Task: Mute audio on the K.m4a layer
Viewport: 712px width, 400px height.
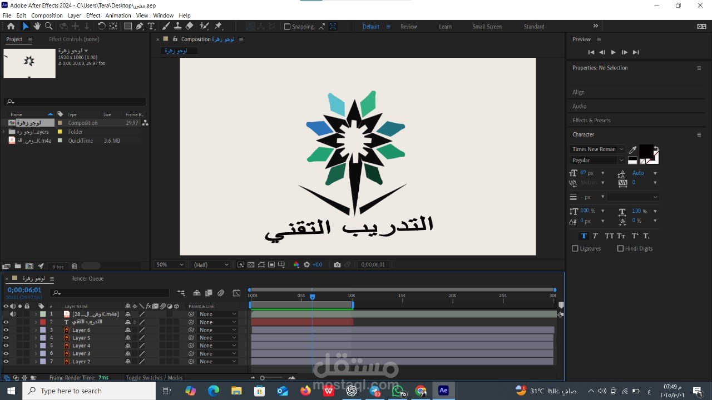Action: (x=13, y=314)
